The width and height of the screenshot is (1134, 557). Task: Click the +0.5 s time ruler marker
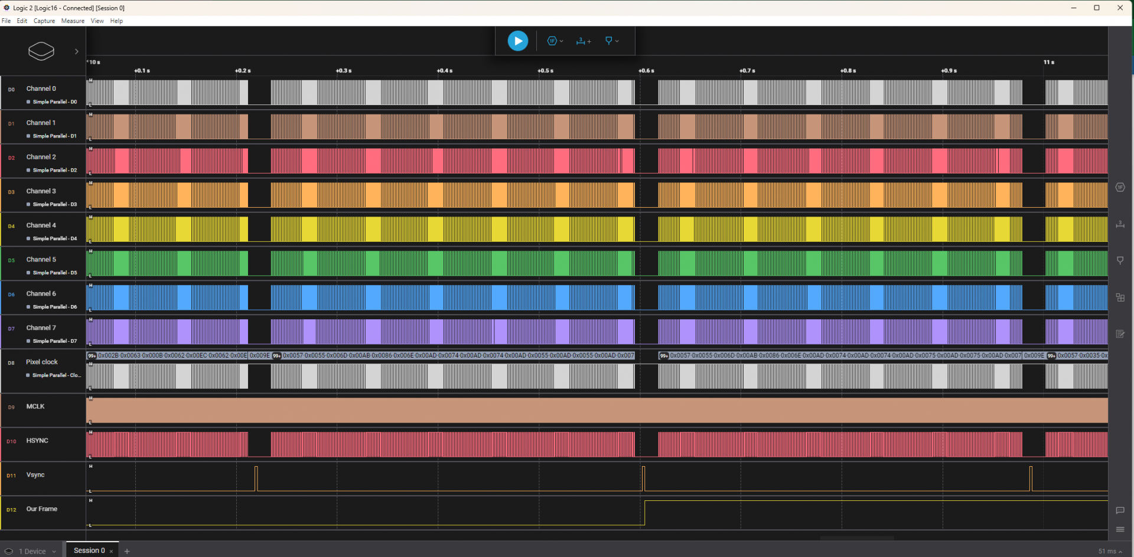point(545,71)
